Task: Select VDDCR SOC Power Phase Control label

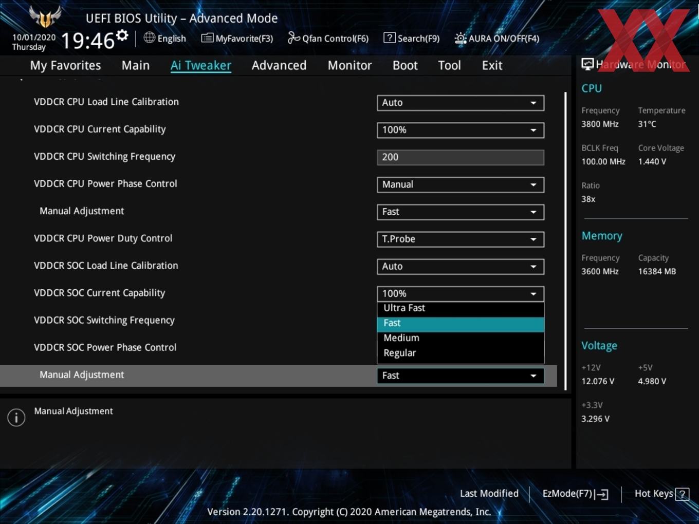Action: click(105, 347)
